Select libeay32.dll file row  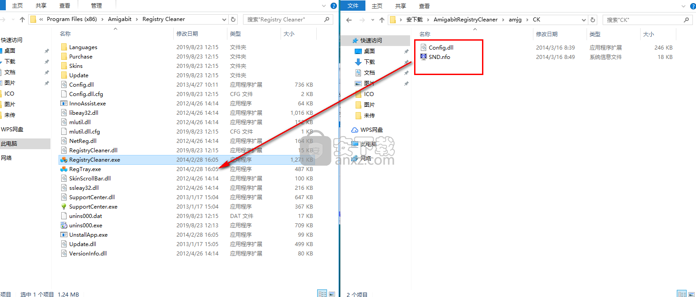tap(187, 113)
